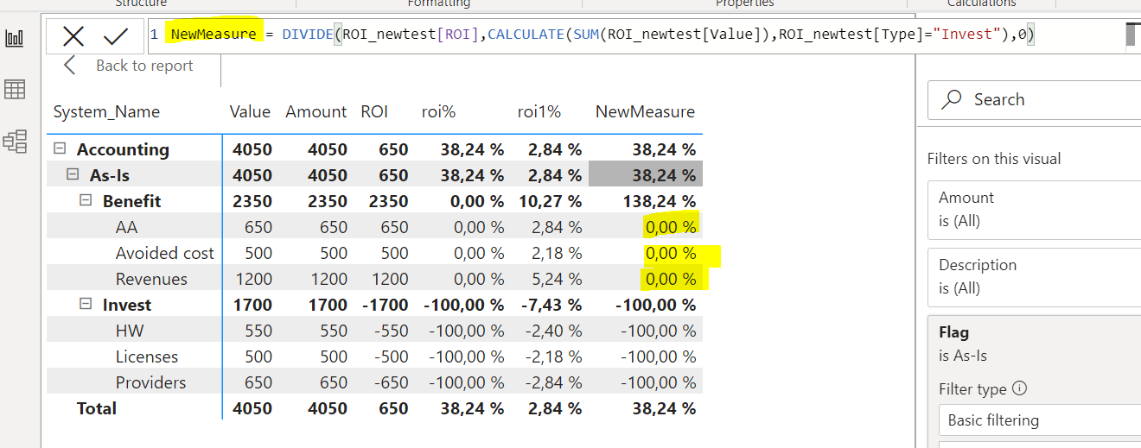Click the Benefit NewMeasure value 138,24 %
This screenshot has height=448, width=1141.
pos(659,201)
